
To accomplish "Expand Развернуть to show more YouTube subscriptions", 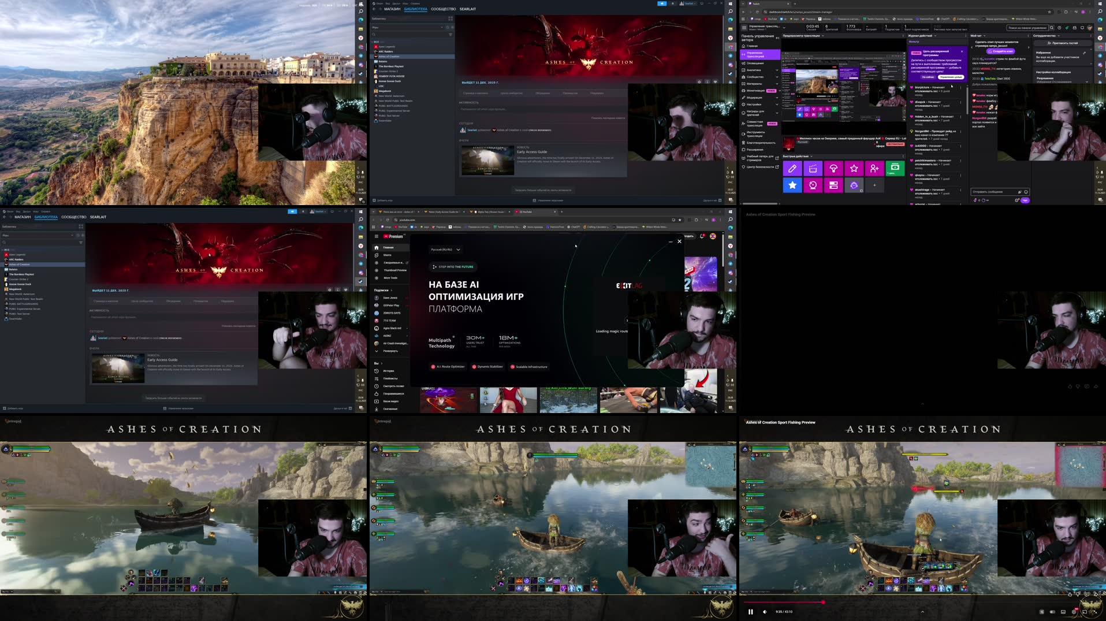I will (x=390, y=351).
